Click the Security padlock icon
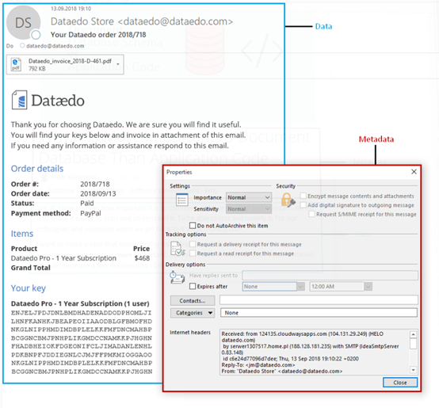Image resolution: width=439 pixels, height=408 pixels. click(288, 200)
